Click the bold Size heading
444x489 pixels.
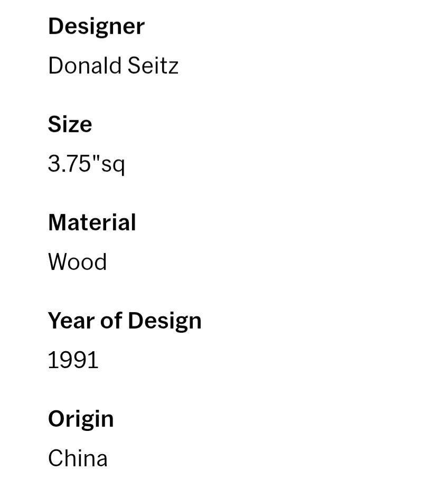(x=70, y=124)
